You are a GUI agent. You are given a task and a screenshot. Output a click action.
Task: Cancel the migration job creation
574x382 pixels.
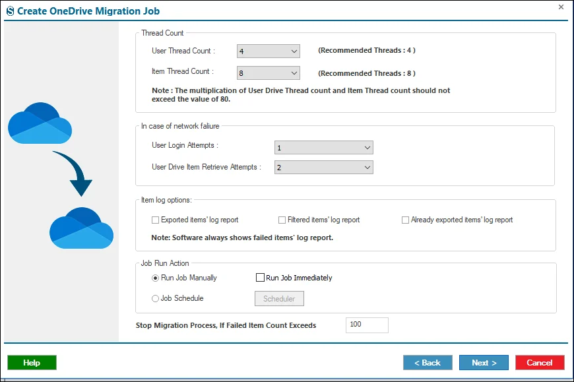[x=540, y=363]
